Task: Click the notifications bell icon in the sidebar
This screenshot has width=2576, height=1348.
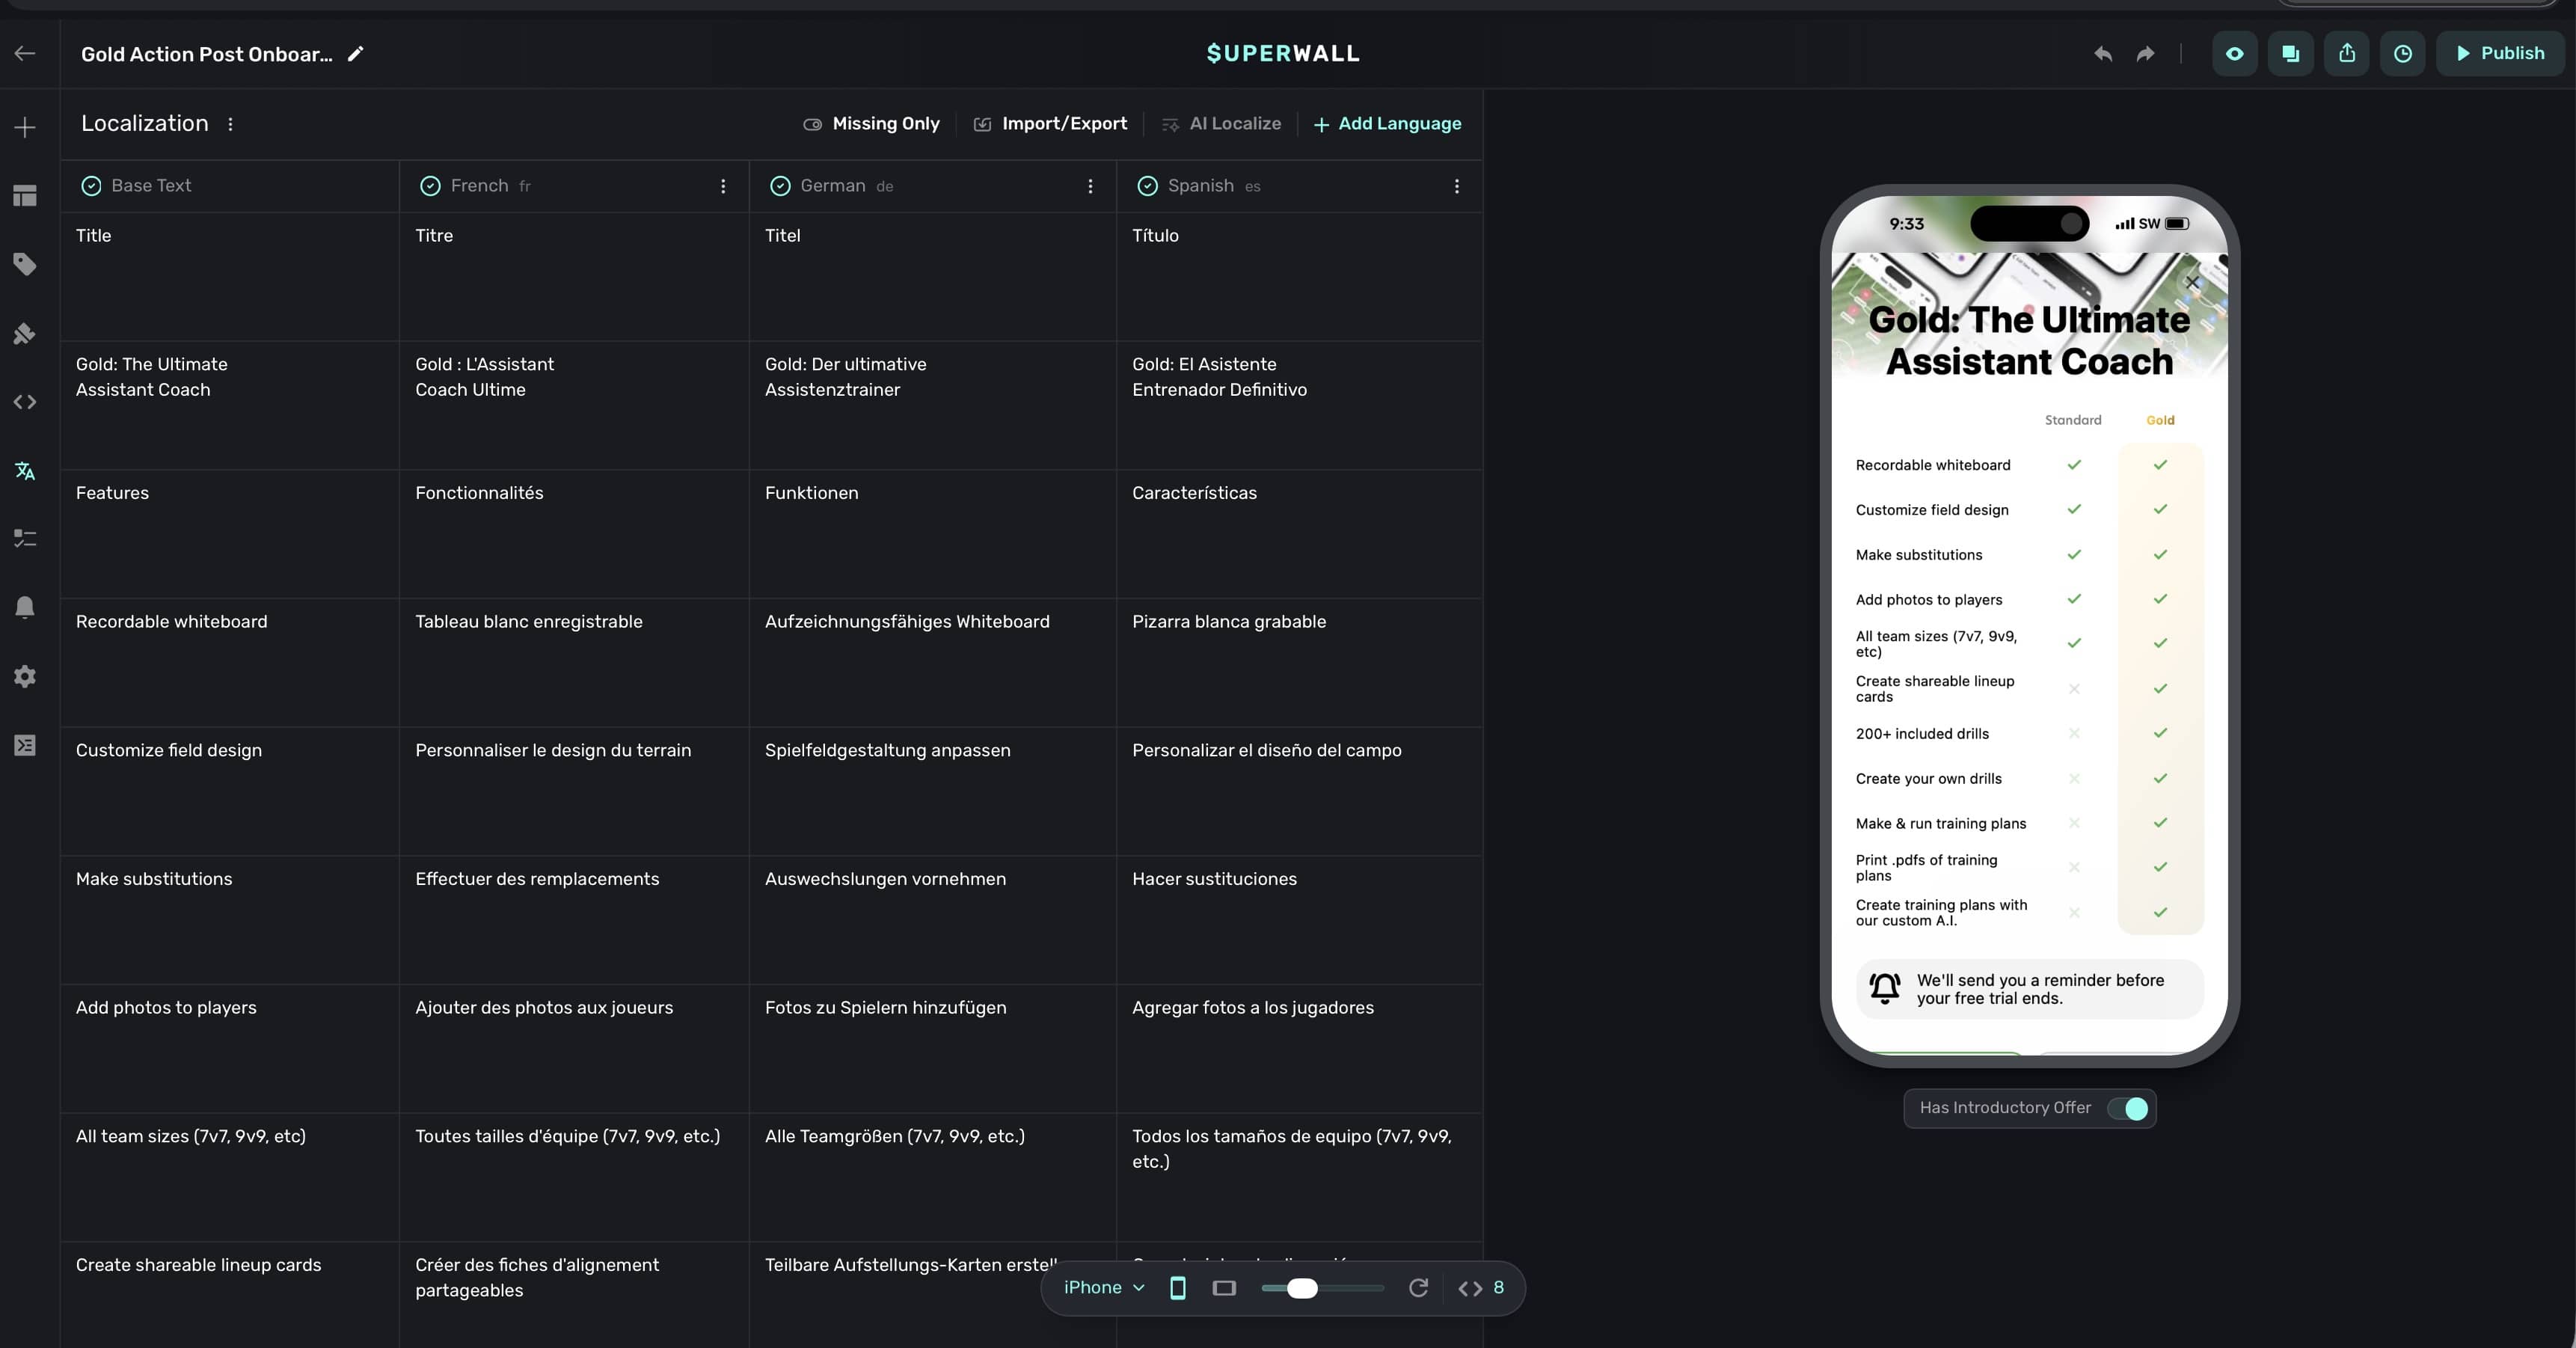Action: pos(24,606)
